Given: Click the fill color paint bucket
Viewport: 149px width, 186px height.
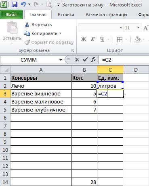Looking at the screenshot, I should tap(137, 39).
